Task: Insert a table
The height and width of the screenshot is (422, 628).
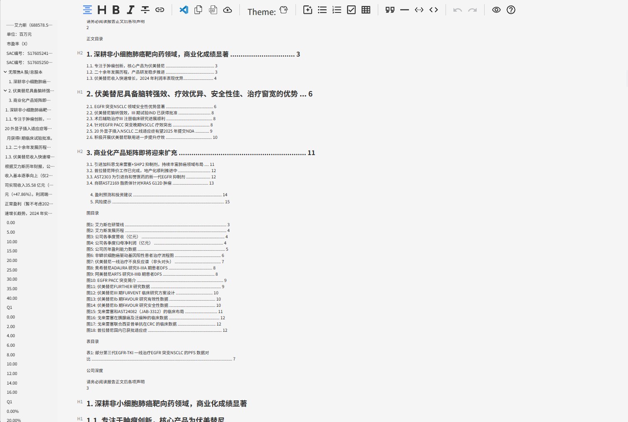Action: coord(366,10)
